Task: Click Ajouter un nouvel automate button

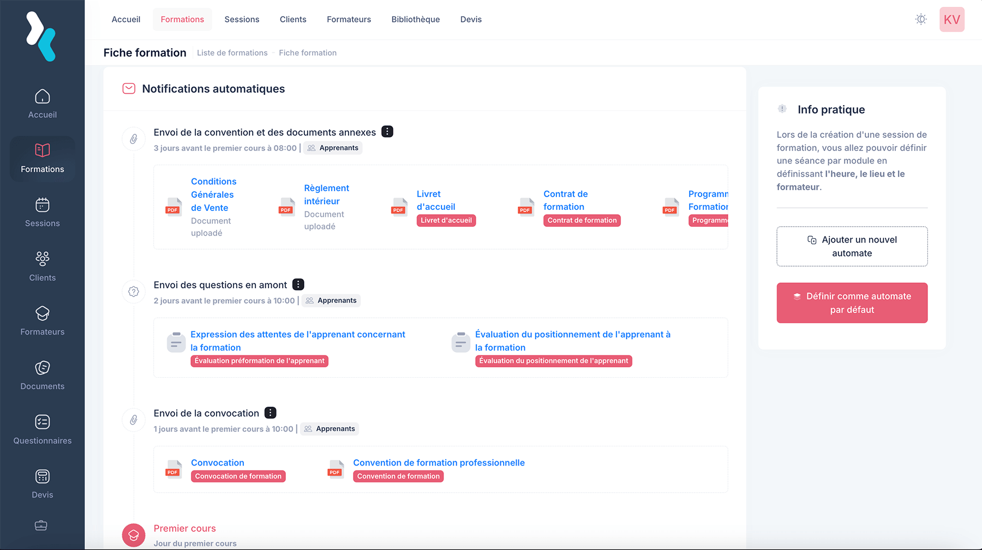Action: click(x=852, y=246)
